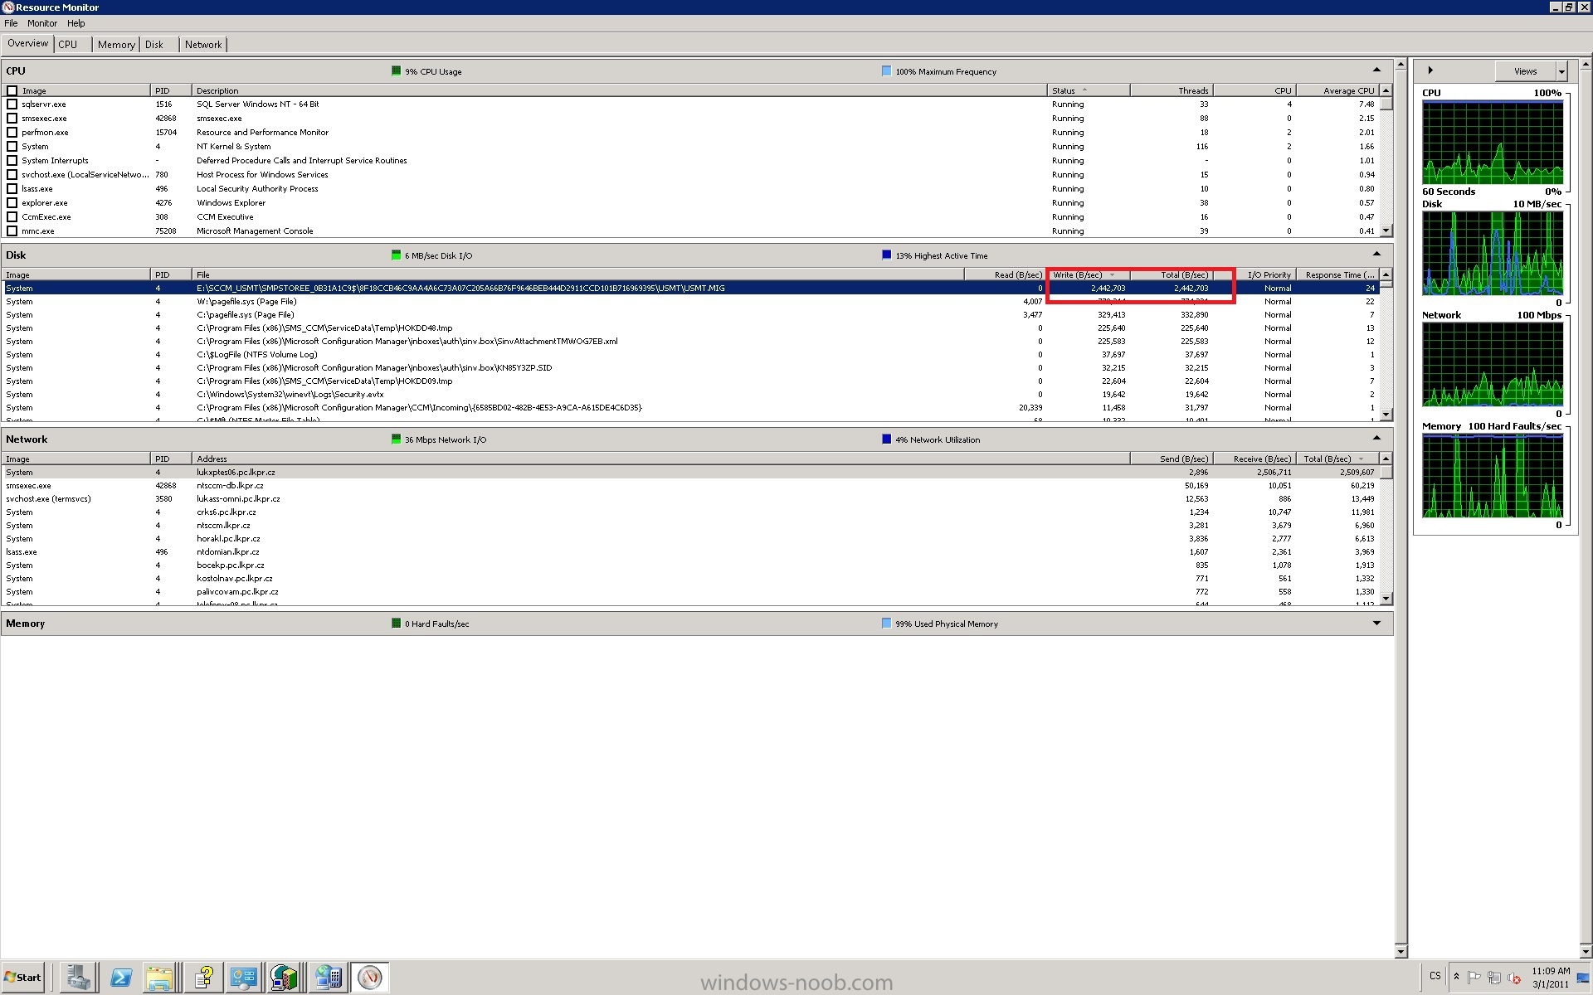Viewport: 1593px width, 995px height.
Task: Collapse the Disk section with its arrow
Action: [x=1376, y=255]
